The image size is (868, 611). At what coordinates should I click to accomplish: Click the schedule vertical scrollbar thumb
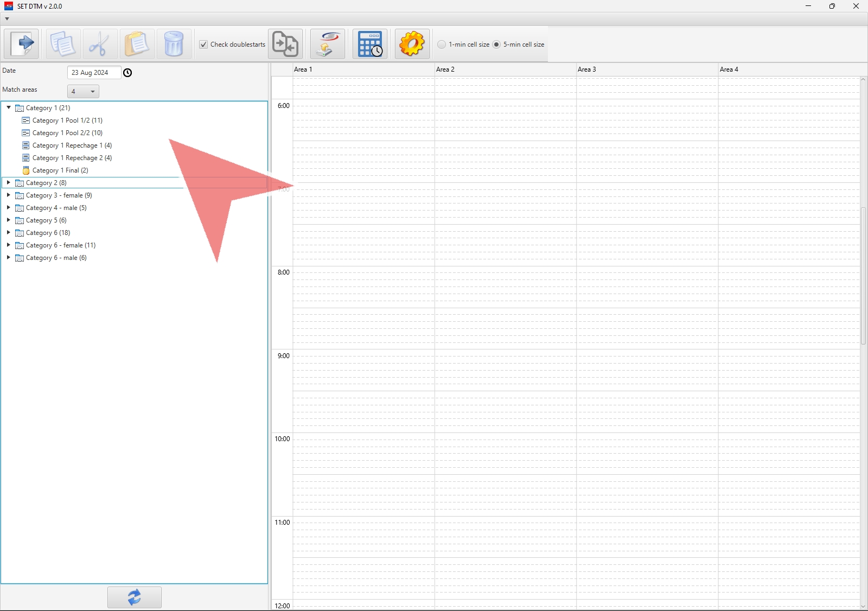coord(863,276)
